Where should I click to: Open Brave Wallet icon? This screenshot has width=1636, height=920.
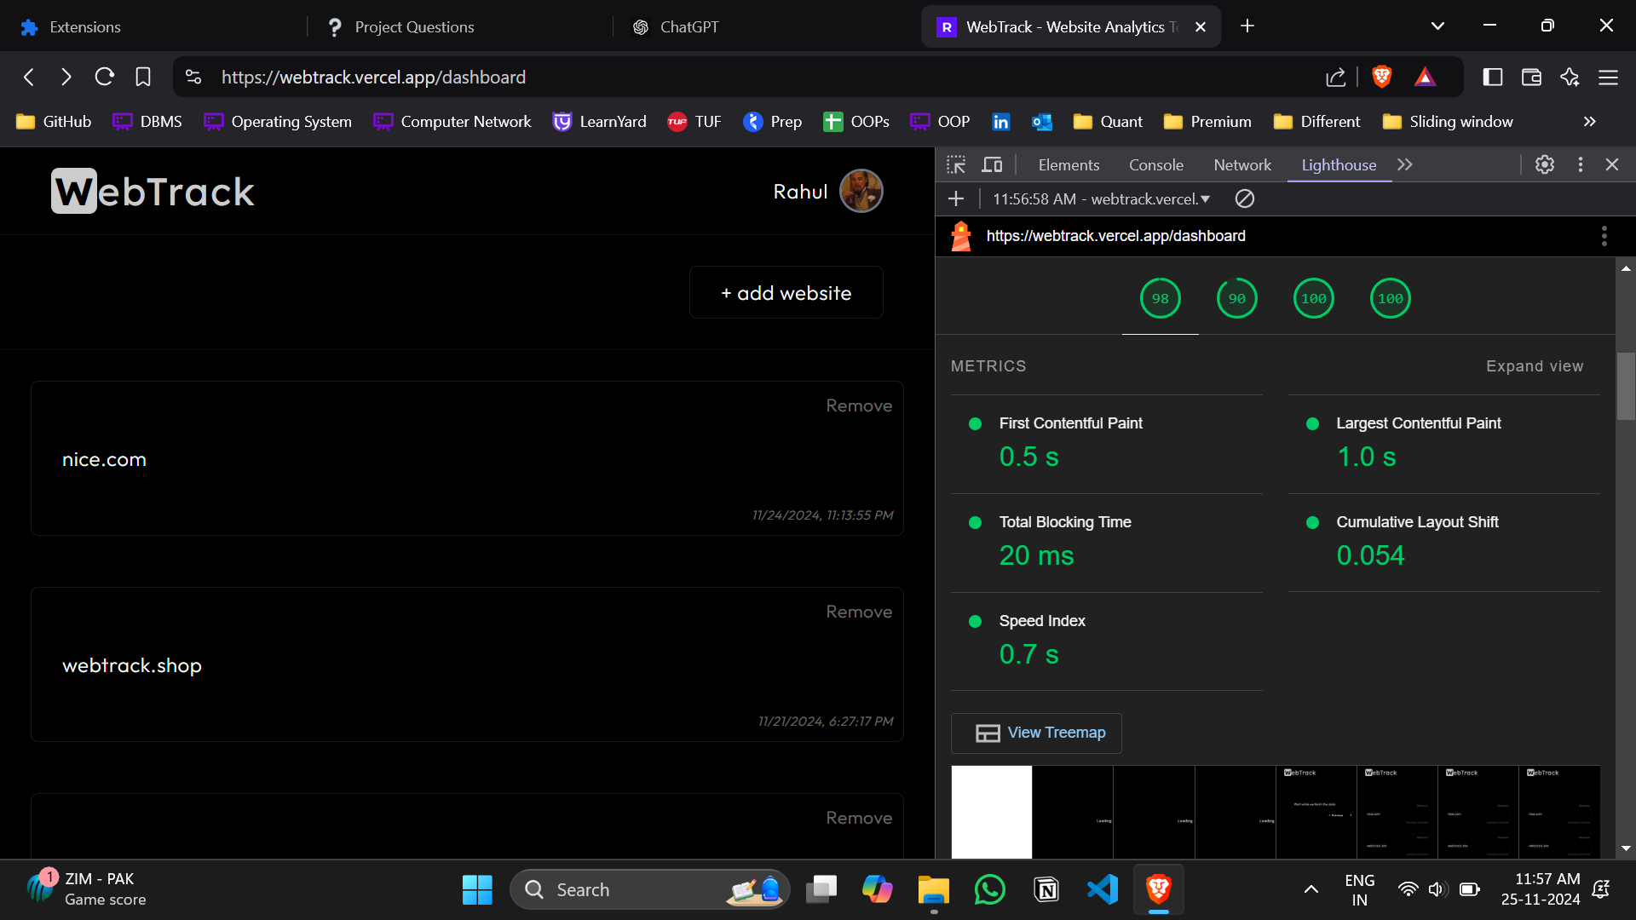1531,77
